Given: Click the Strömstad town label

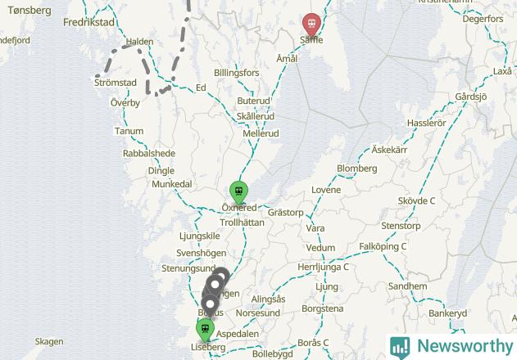Looking at the screenshot, I should 116,83.
